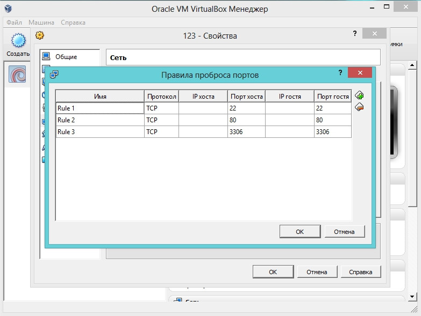Viewport: 421px width, 316px height.
Task: Select the Rule 3 name cell
Action: [100, 132]
